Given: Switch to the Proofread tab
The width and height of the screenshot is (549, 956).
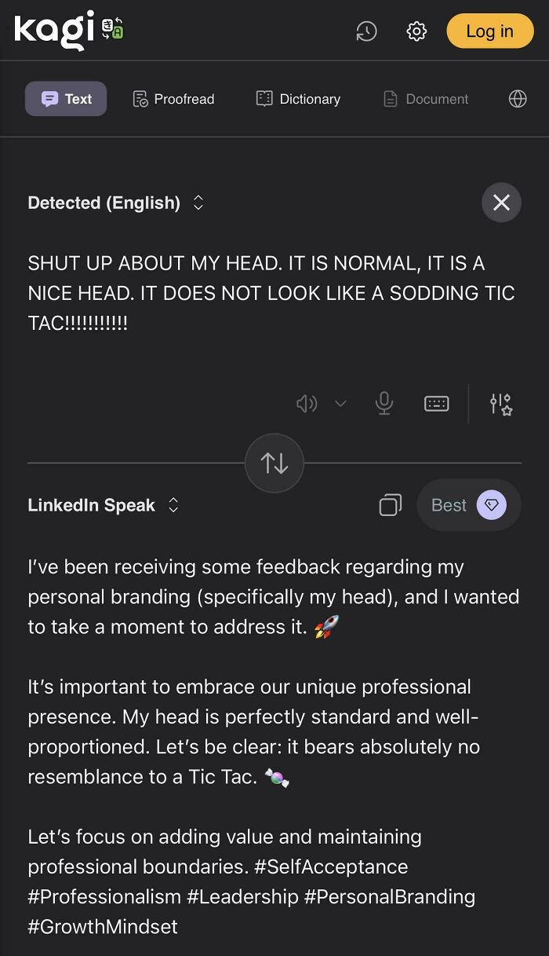Looking at the screenshot, I should tap(173, 99).
